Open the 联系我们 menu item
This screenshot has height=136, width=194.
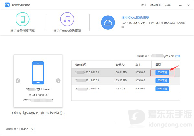click(156, 5)
